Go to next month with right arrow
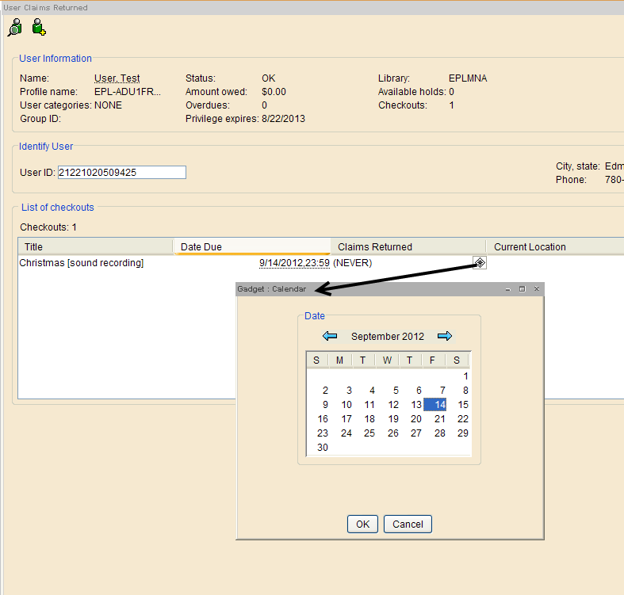The image size is (624, 595). (445, 336)
